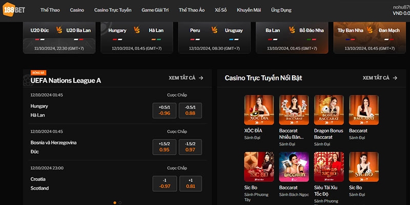Screen dimensions: 410x205
Task: Click XEM TẤT CẢ for Casino Trực Tuyến
Action: pyautogui.click(x=376, y=78)
